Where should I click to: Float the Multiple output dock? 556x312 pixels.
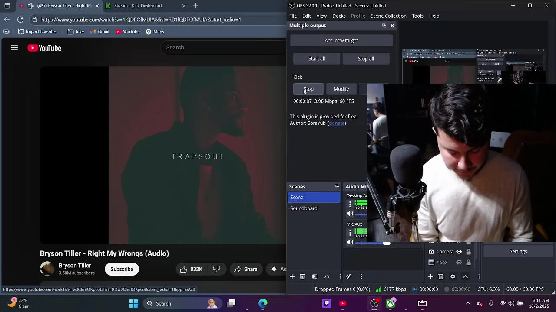pyautogui.click(x=384, y=26)
